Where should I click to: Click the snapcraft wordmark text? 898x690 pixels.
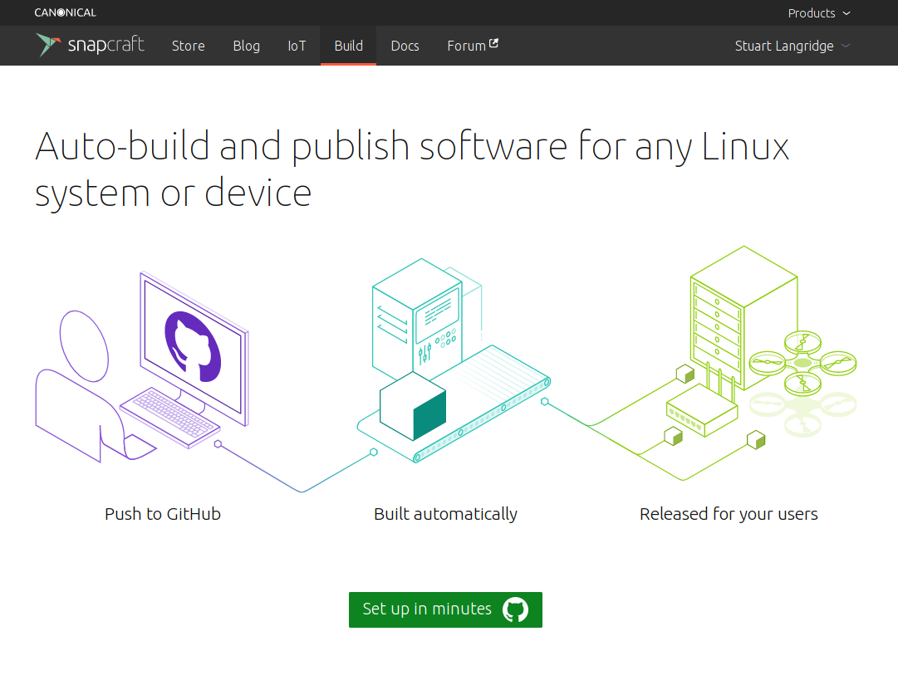(106, 45)
